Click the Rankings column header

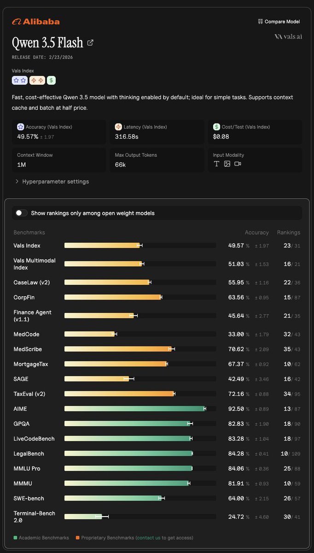pos(289,233)
